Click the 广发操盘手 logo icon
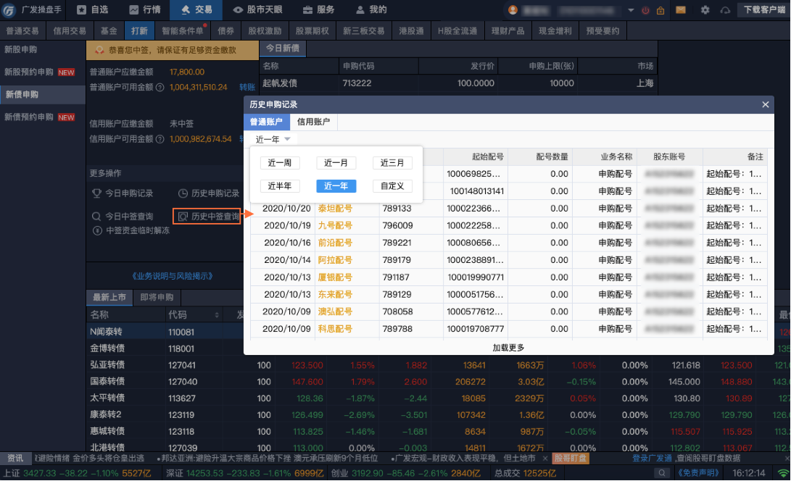The image size is (791, 481). click(9, 9)
